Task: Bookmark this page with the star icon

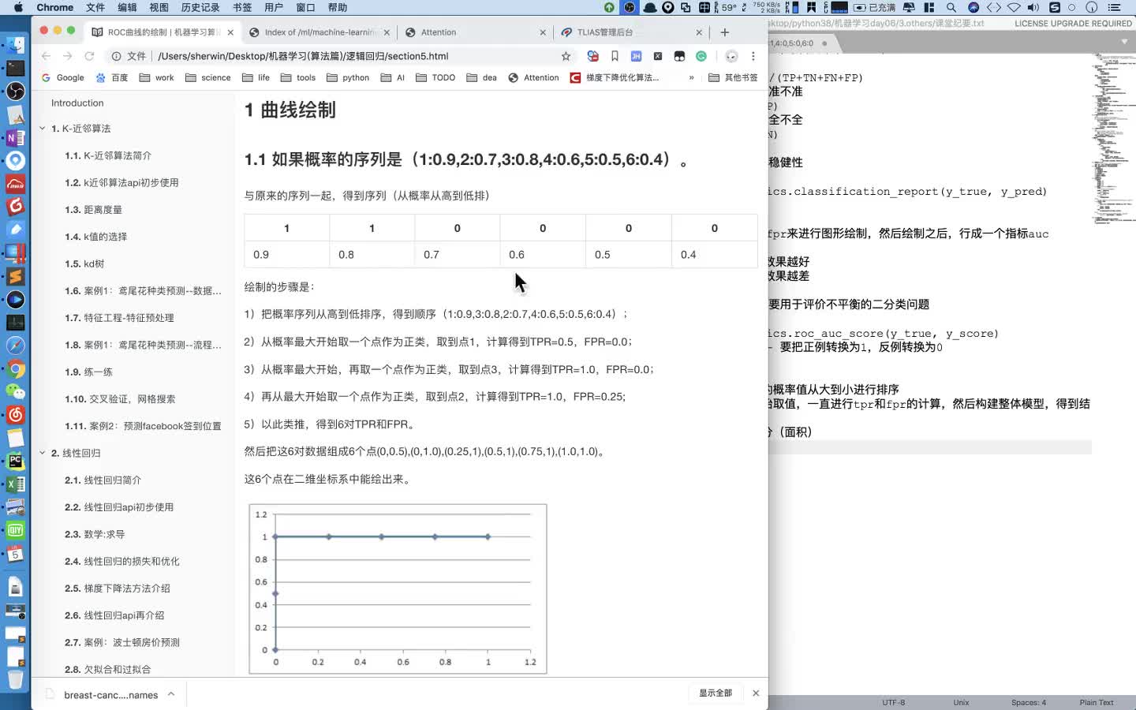Action: point(566,56)
